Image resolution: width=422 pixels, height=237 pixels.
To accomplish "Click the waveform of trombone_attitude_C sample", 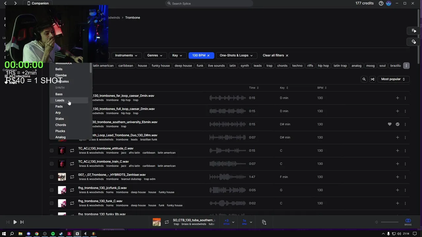I will [227, 150].
